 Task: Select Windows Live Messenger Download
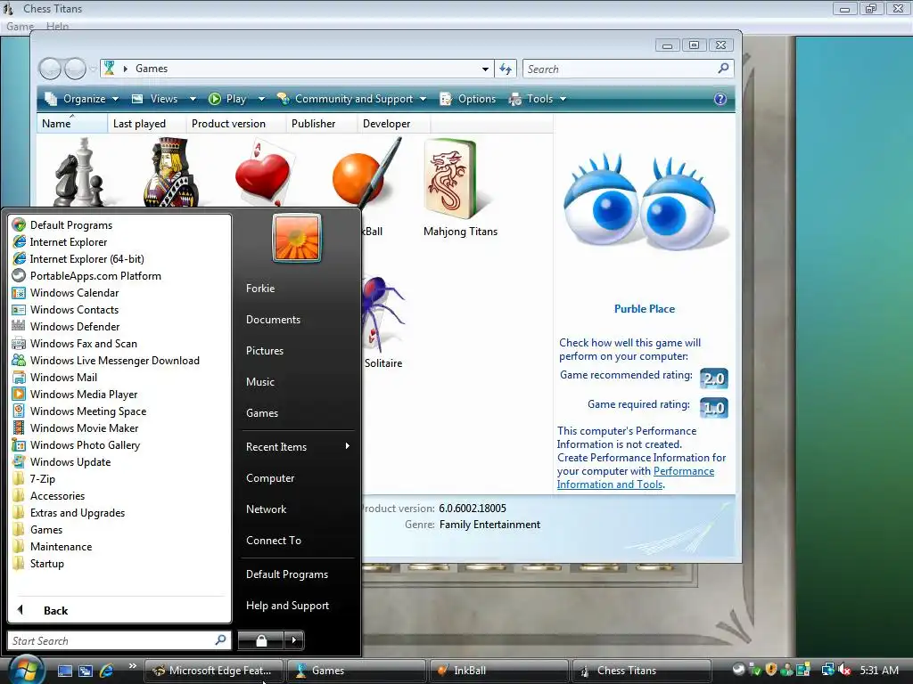point(115,360)
